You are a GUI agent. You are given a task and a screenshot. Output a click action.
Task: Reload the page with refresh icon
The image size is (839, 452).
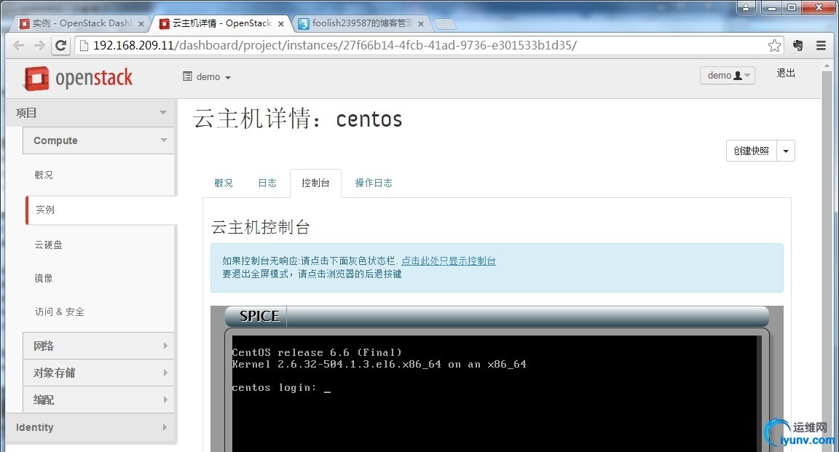(x=61, y=45)
